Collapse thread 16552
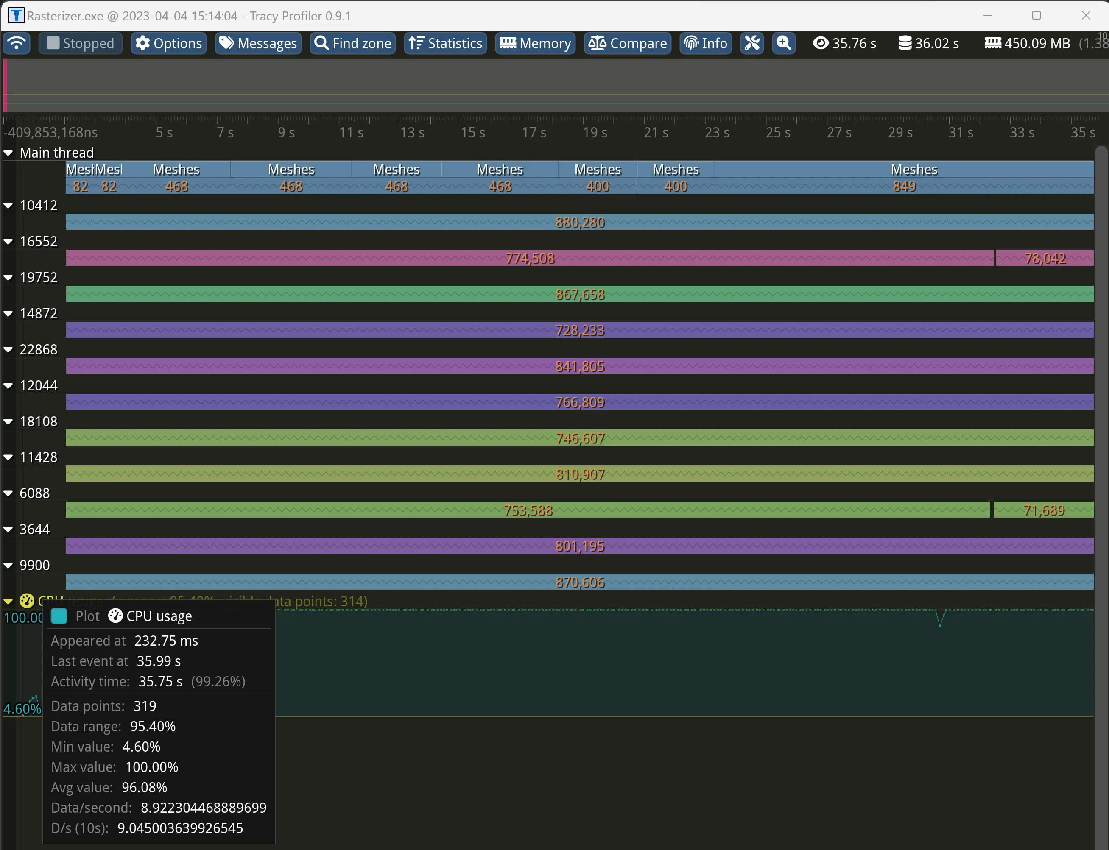Viewport: 1109px width, 850px height. tap(8, 241)
